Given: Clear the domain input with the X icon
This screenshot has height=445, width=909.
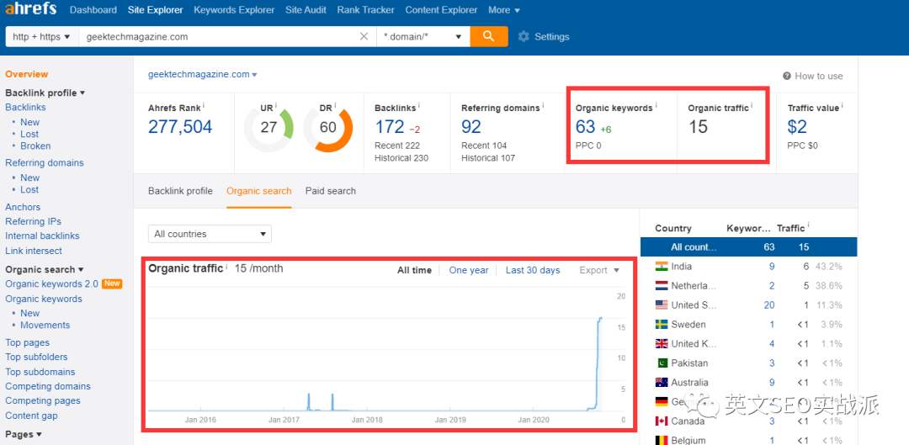Looking at the screenshot, I should coord(364,36).
